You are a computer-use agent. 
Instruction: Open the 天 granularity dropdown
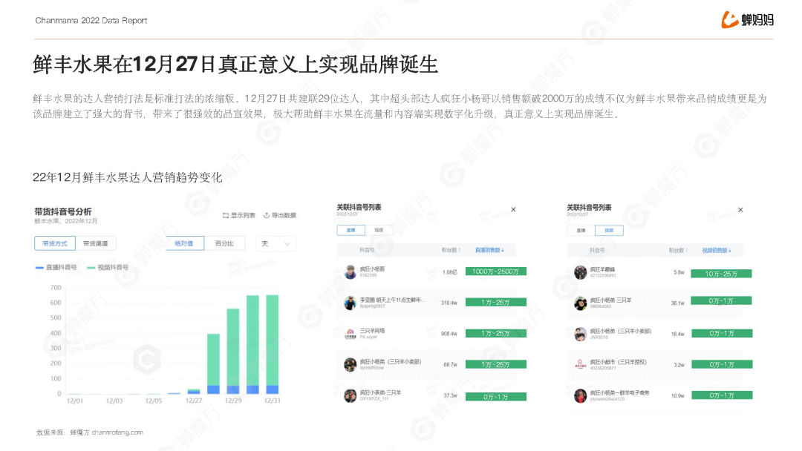276,243
